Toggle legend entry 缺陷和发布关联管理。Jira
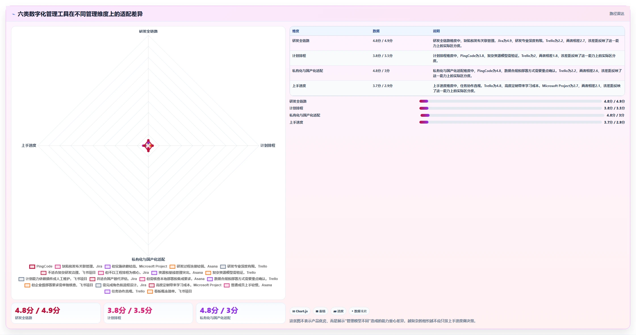Viewport: 636px width, 335px height. point(78,266)
